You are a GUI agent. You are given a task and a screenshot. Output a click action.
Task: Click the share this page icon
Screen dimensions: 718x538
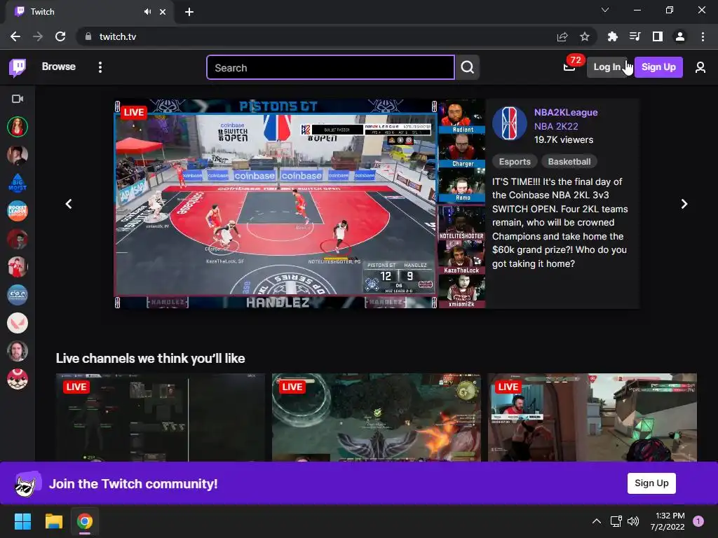pos(562,36)
